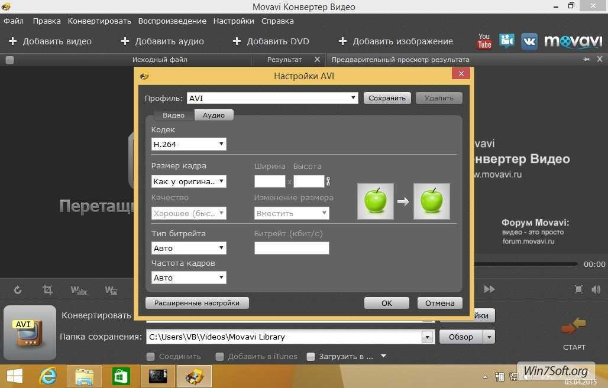Toggle fullscreen preview icon

(x=578, y=289)
